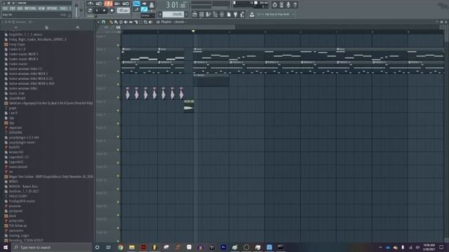Open the FILE menu
This screenshot has width=449, height=252.
pos(5,8)
